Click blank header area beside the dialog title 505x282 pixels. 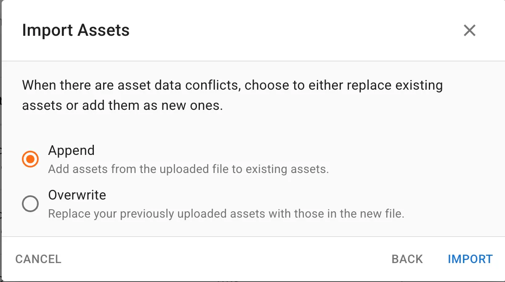pyautogui.click(x=295, y=30)
